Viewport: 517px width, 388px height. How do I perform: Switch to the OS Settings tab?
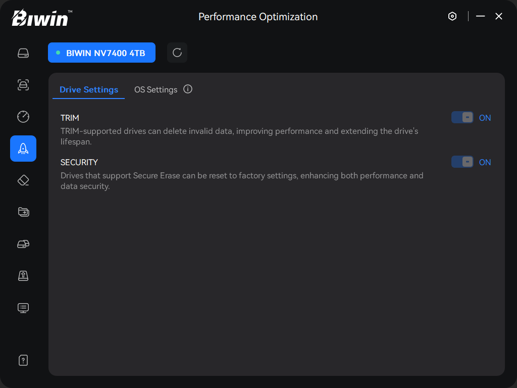[156, 89]
